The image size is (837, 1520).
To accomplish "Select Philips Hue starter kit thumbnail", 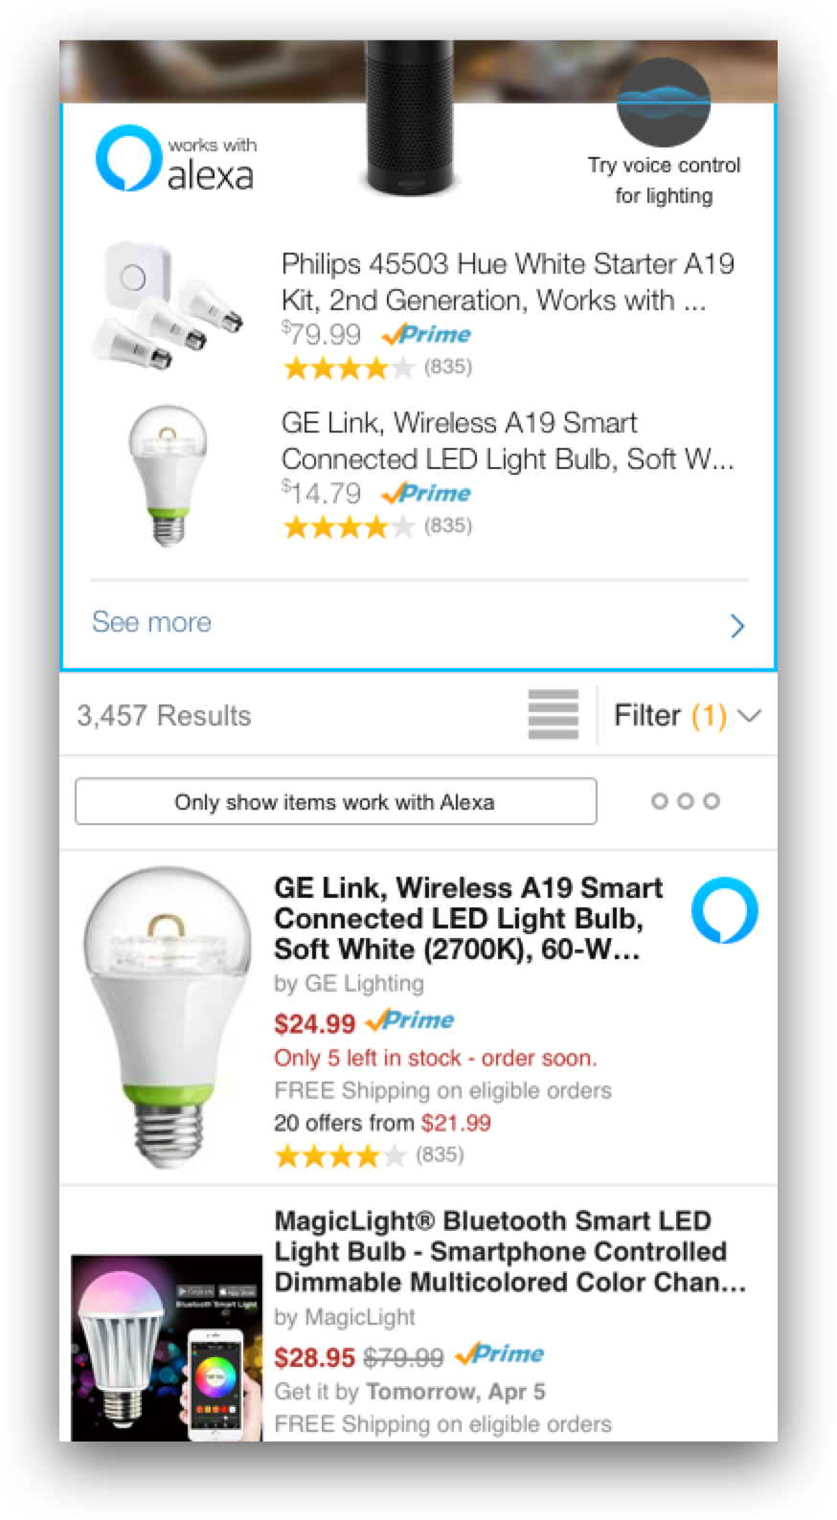I will [x=168, y=306].
